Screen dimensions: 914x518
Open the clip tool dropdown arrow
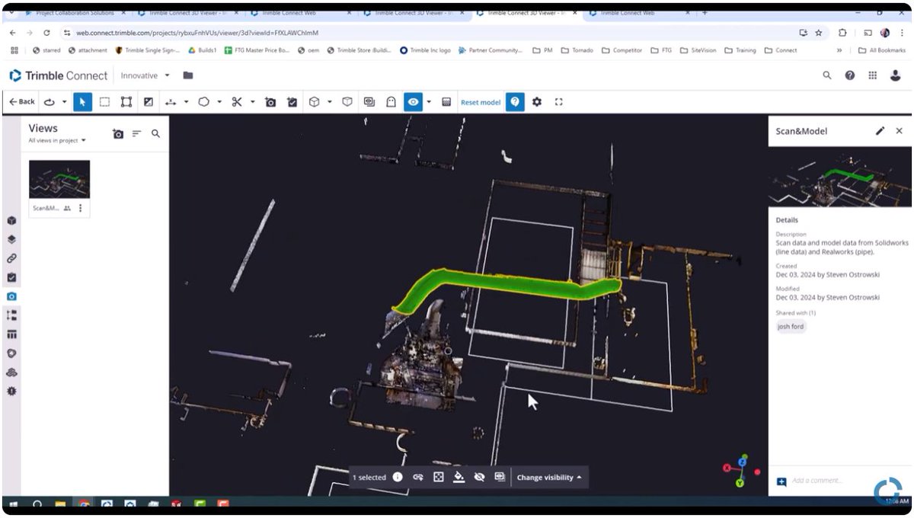click(x=252, y=102)
